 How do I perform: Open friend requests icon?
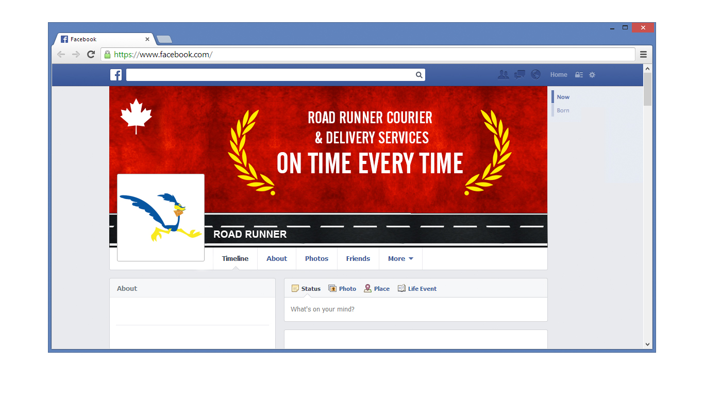coord(503,75)
